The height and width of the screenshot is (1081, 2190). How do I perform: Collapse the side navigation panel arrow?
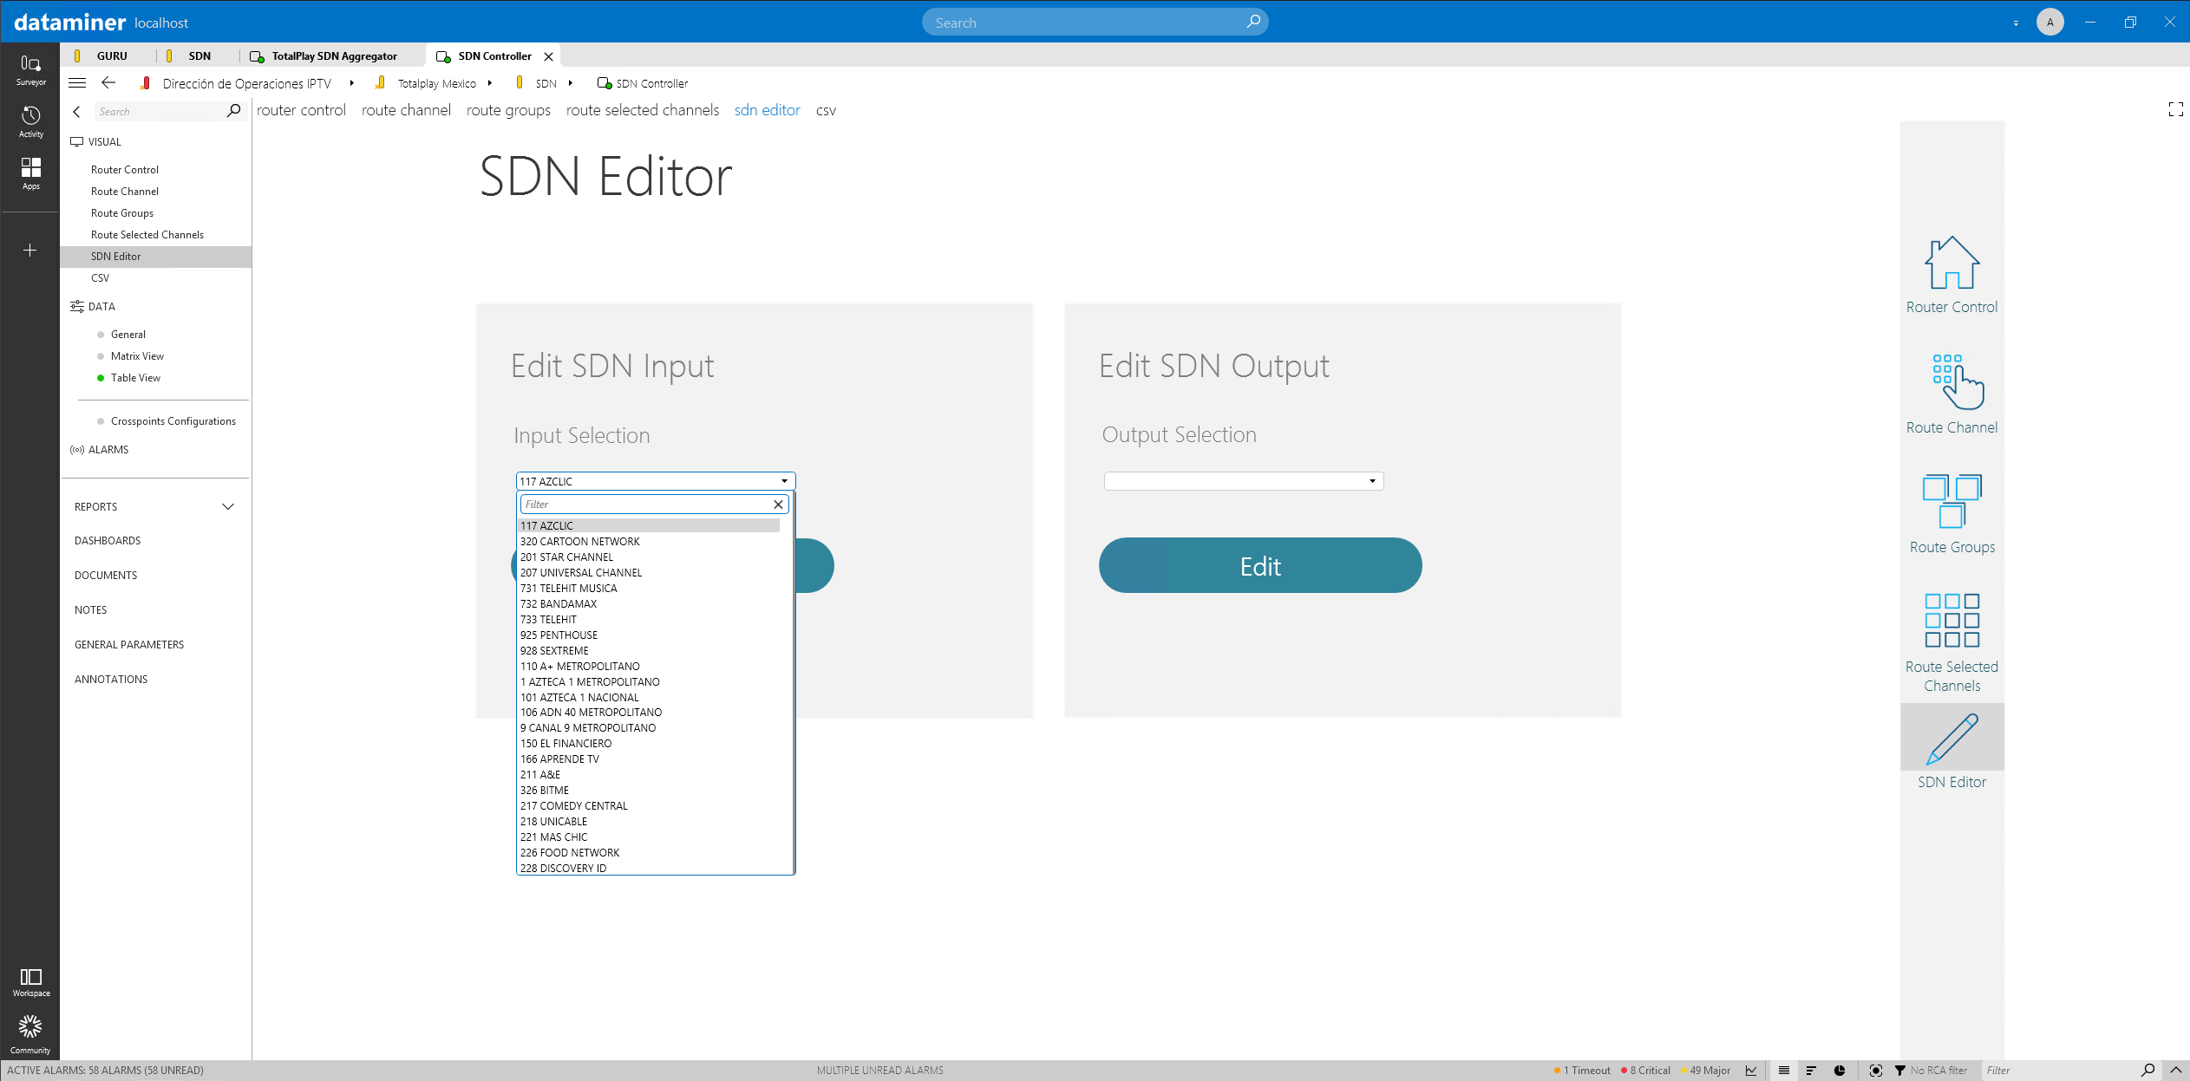77,111
